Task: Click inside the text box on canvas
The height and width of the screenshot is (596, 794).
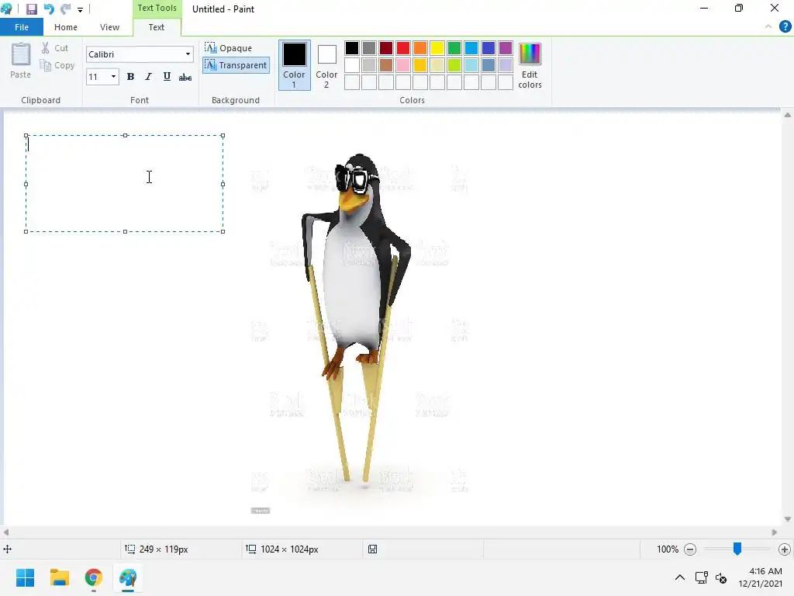Action: click(x=125, y=183)
